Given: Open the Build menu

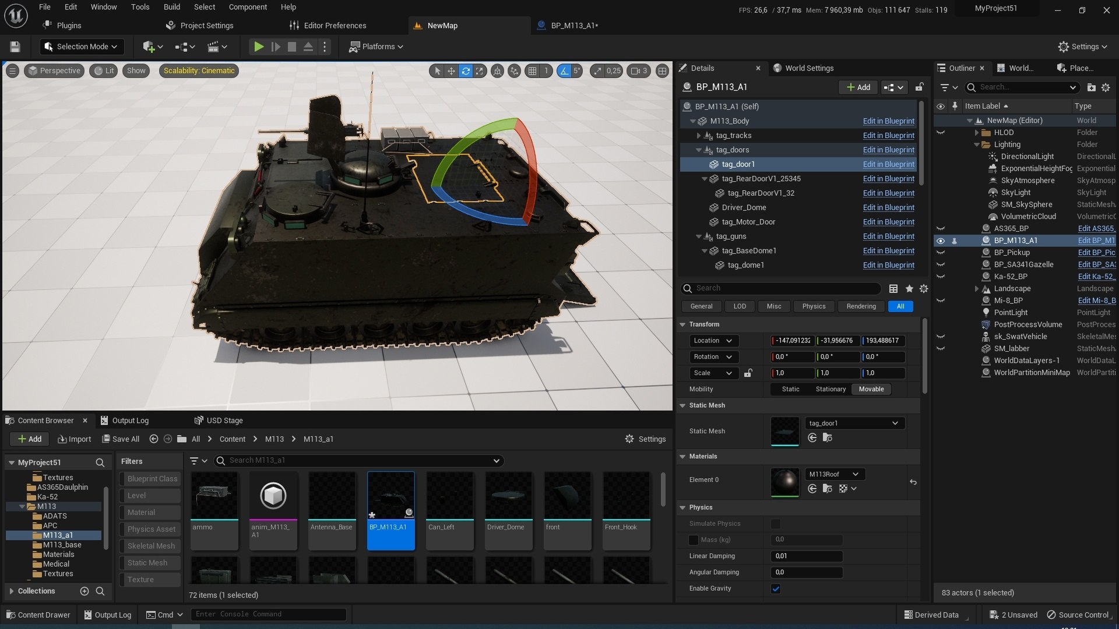Looking at the screenshot, I should (x=171, y=7).
